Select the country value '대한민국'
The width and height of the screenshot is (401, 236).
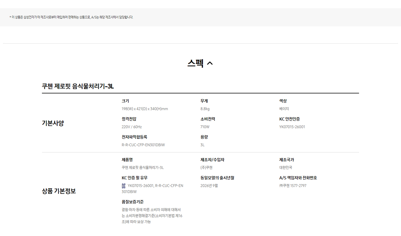(286, 168)
